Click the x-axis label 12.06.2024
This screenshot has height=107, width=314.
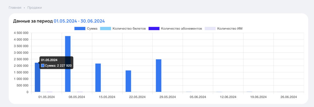click(x=228, y=97)
